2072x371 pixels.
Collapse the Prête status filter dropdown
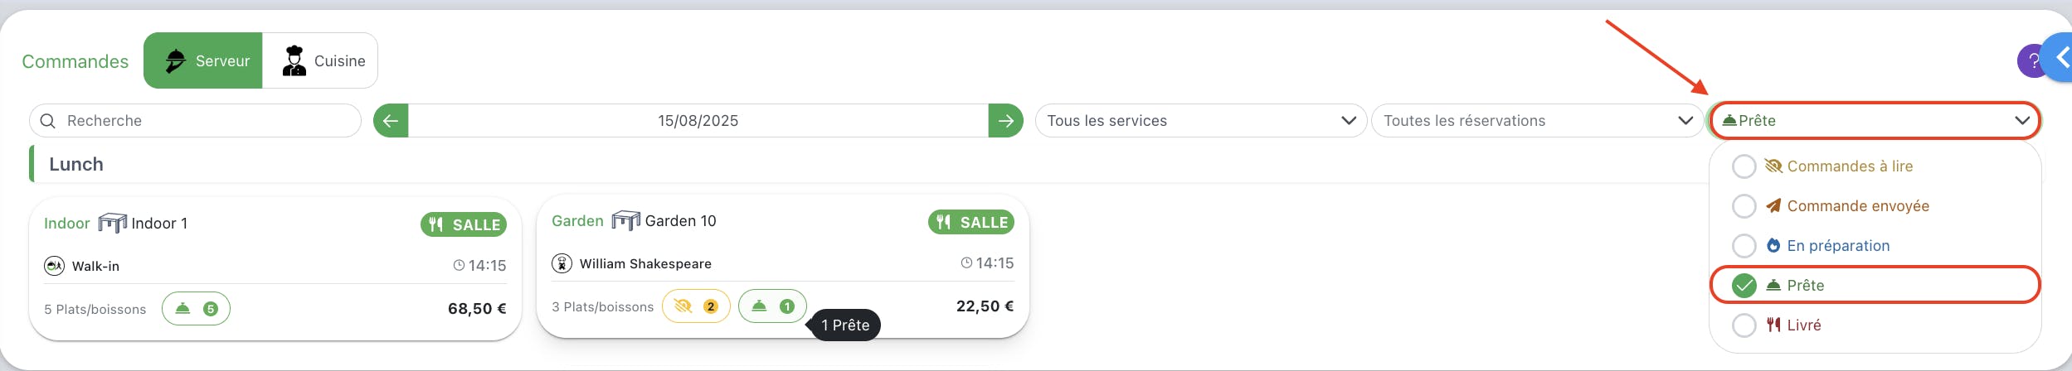tap(1874, 121)
